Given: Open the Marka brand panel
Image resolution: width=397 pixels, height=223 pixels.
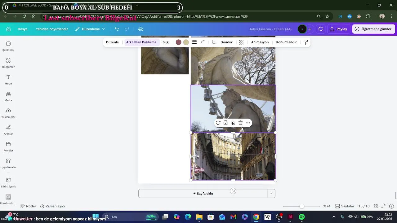Looking at the screenshot, I should pos(8,97).
